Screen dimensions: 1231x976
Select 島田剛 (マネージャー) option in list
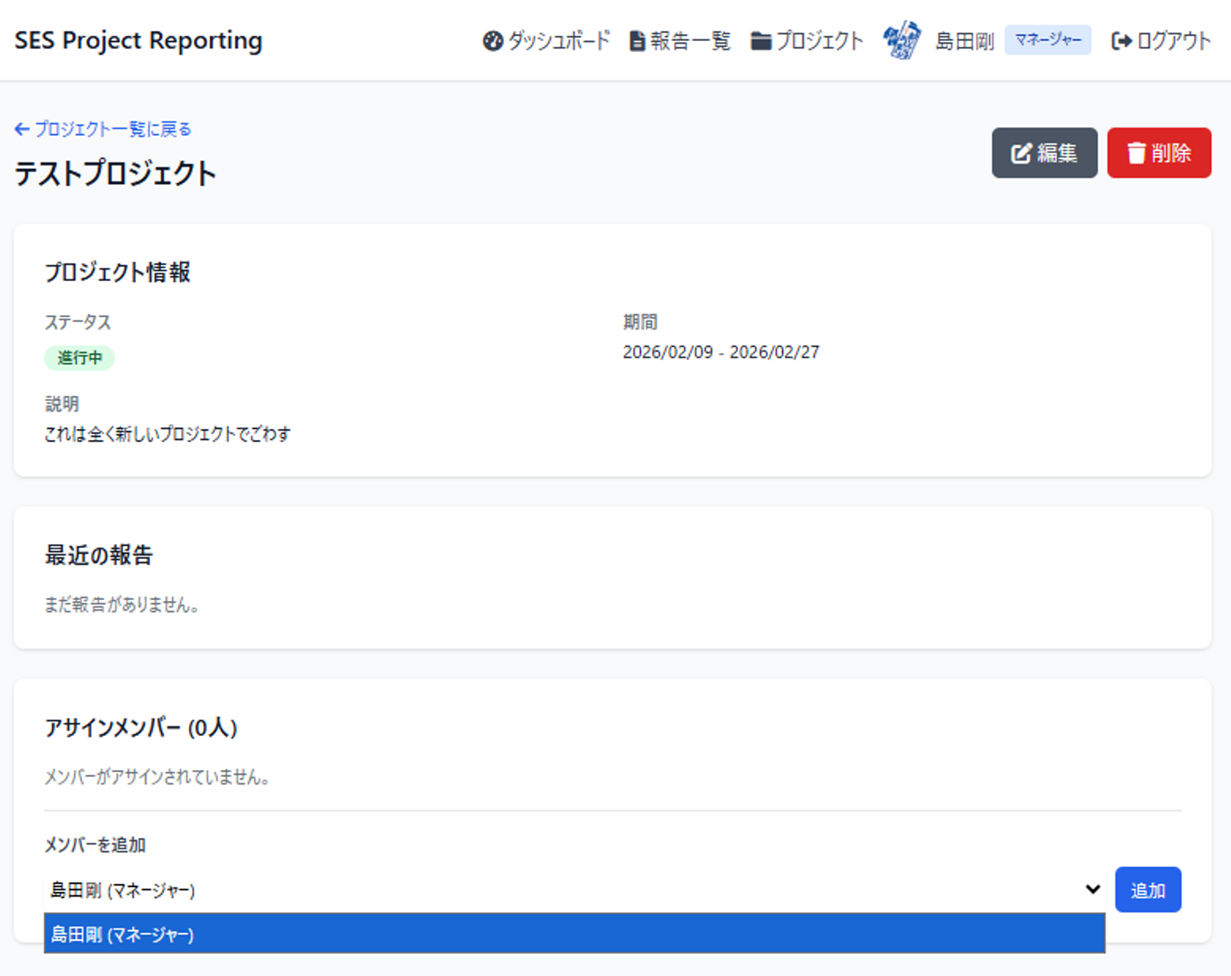coord(574,934)
